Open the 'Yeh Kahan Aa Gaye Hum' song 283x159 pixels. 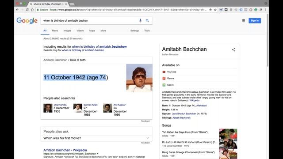tap(185, 132)
